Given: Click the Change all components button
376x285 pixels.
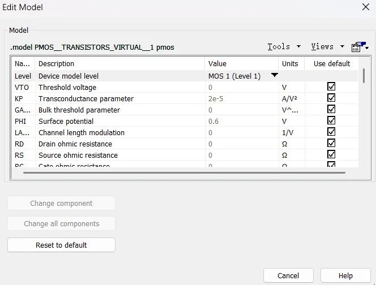Looking at the screenshot, I should [61, 224].
